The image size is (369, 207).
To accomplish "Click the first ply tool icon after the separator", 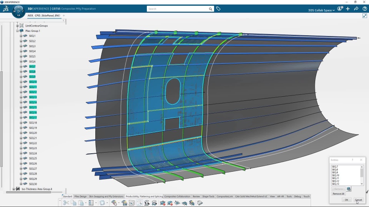I will point(114,203).
